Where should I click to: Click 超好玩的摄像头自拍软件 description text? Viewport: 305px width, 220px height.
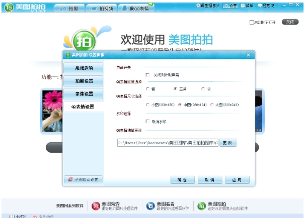pos(228,208)
